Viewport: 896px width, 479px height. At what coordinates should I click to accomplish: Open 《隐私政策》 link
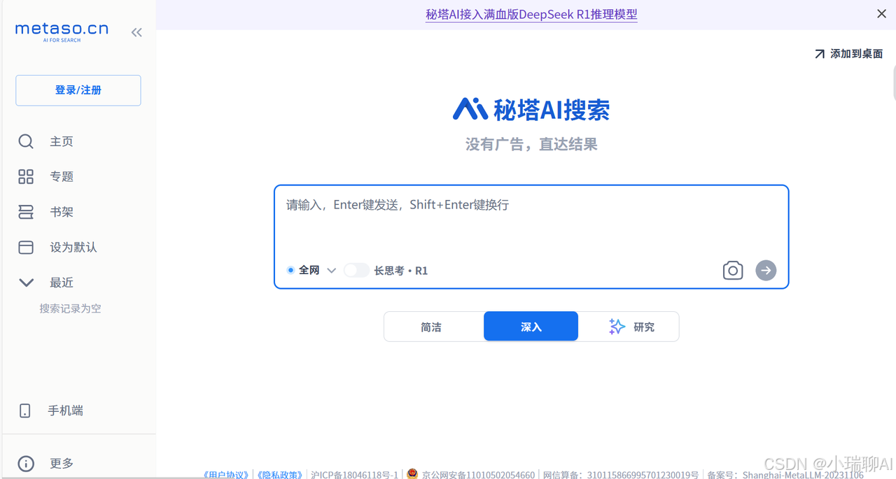pos(279,475)
